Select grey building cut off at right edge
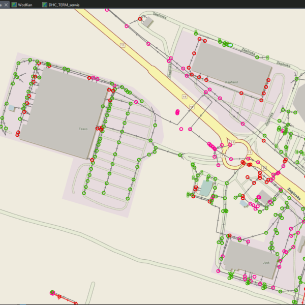305x305 pixels. tap(300, 98)
